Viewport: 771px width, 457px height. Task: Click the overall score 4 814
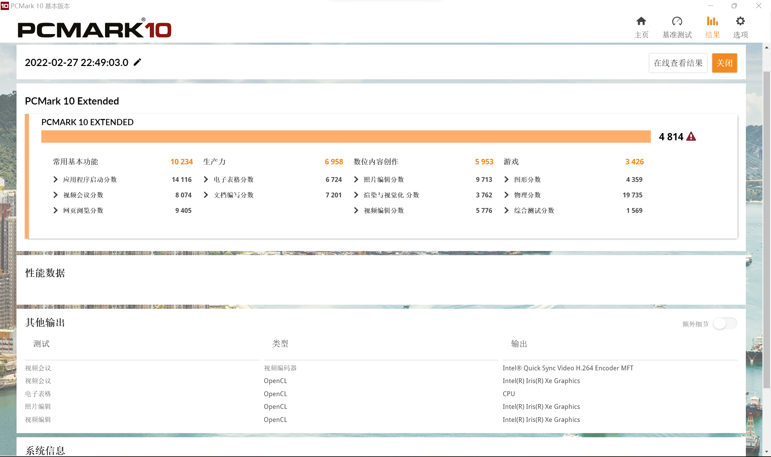[x=671, y=137]
